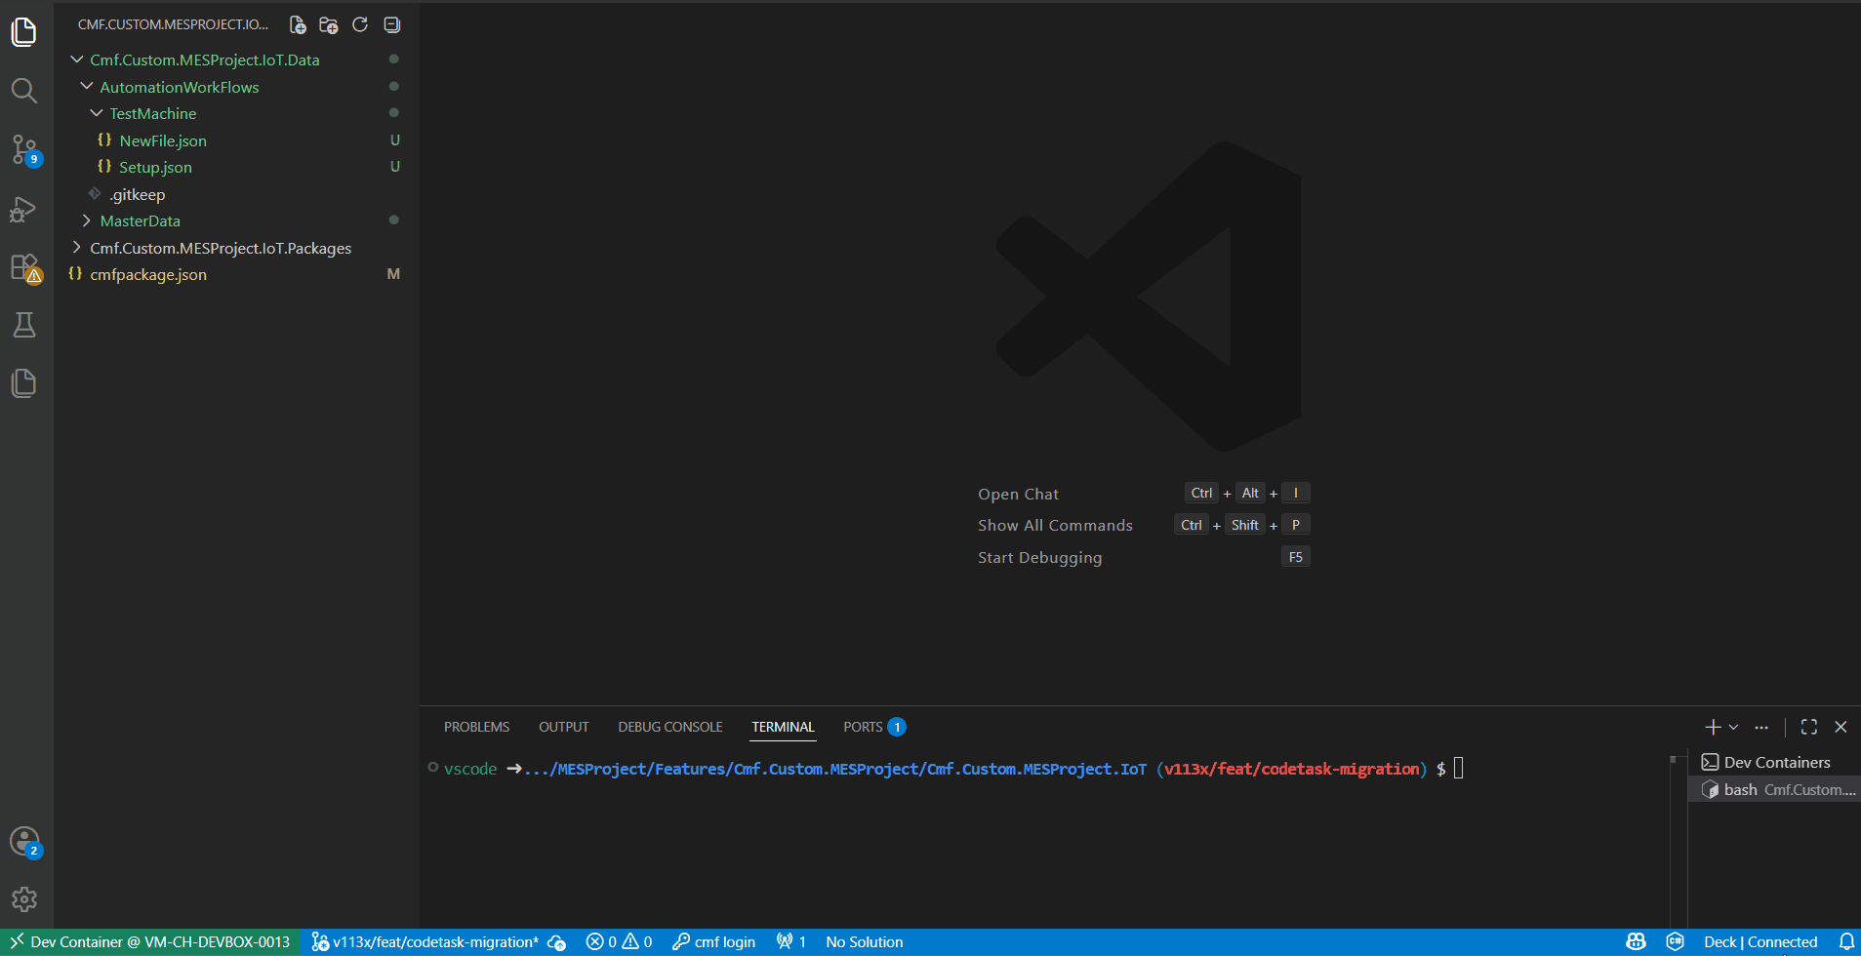Close the bottom panel
Screen dimensions: 1861x956
[1841, 727]
